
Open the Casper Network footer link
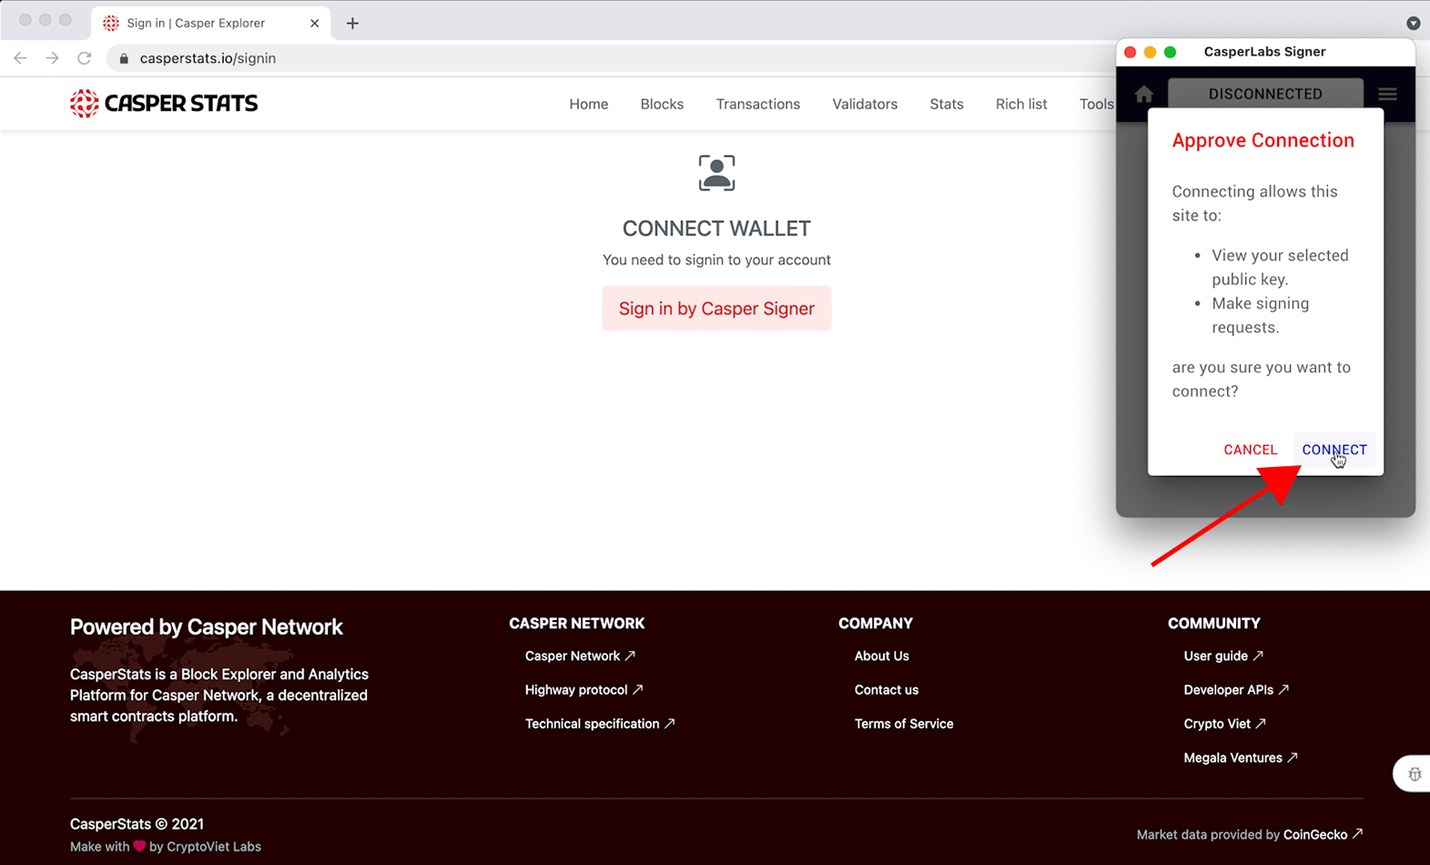pos(580,656)
